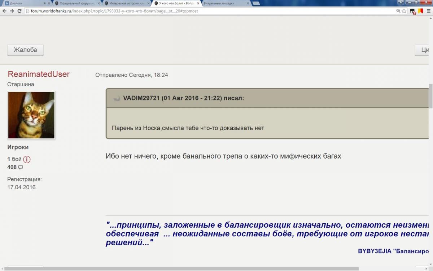Click the 408 posts comment icon
This screenshot has width=433, height=271.
coord(21,167)
